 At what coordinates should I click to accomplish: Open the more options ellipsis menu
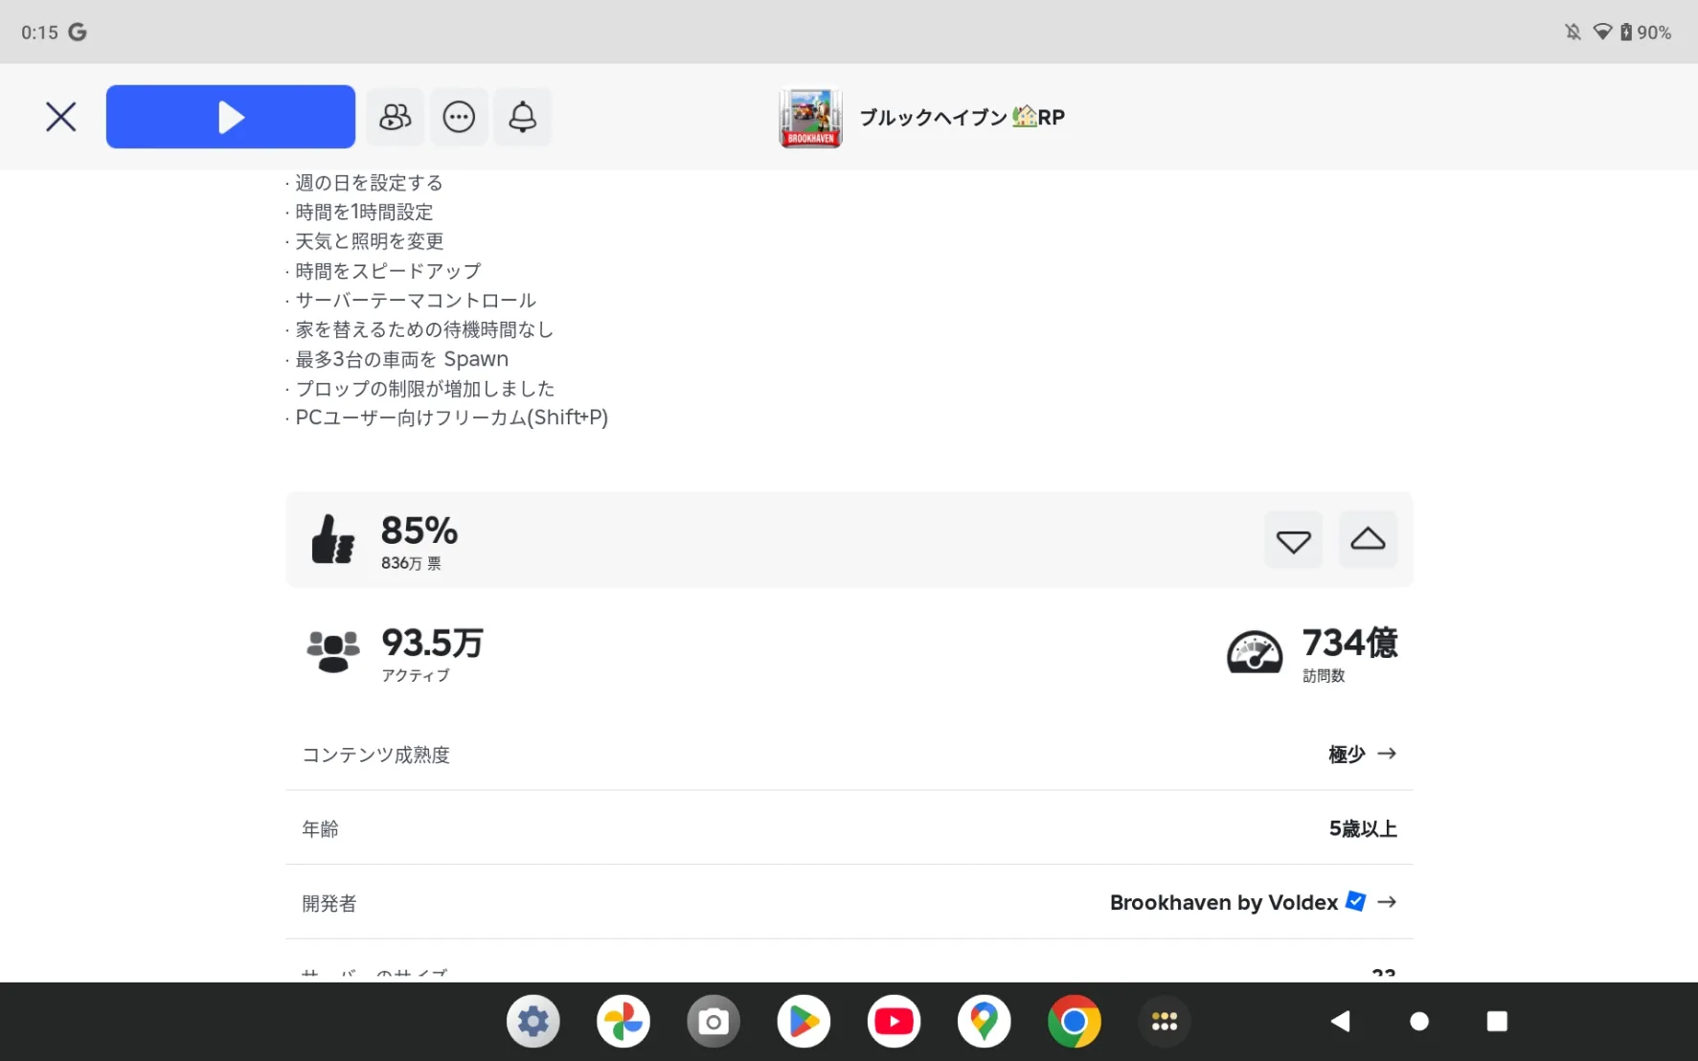459,117
